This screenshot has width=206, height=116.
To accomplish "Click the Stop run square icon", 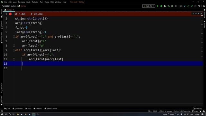I will coord(176,6).
